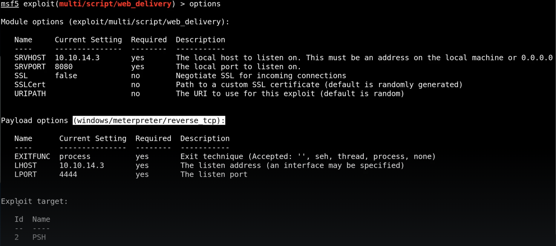Select the SRVHOST option name

coord(30,58)
